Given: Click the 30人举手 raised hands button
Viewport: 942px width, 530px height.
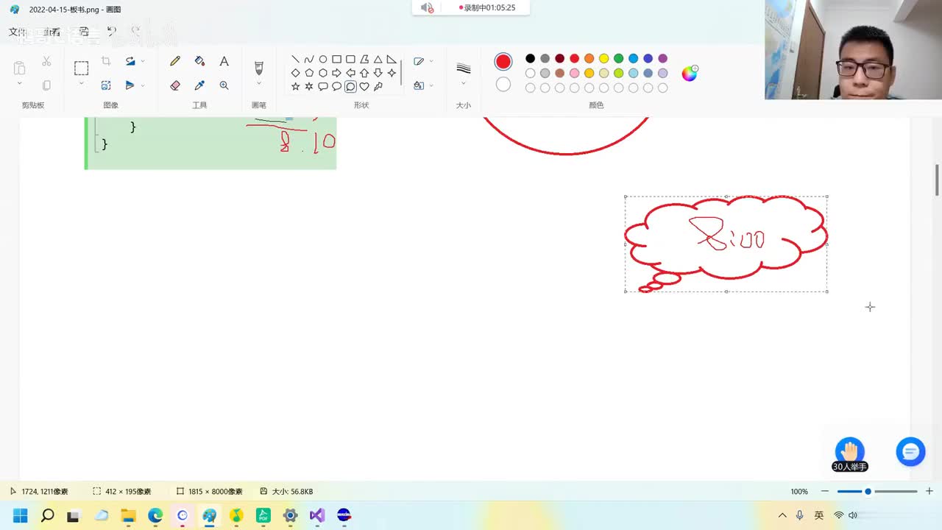Looking at the screenshot, I should click(x=850, y=455).
